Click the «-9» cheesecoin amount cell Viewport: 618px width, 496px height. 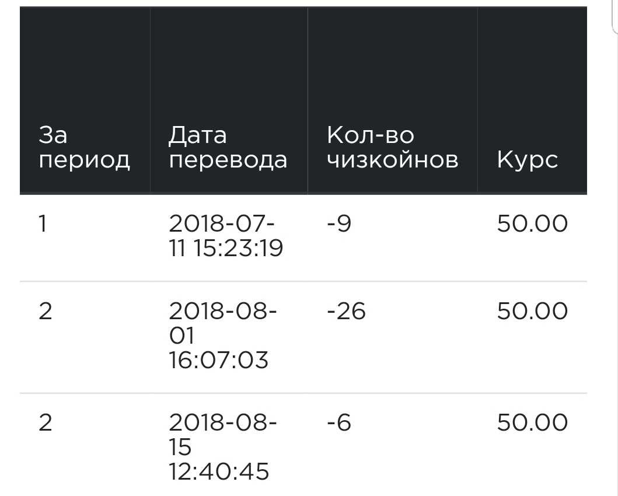click(x=339, y=224)
